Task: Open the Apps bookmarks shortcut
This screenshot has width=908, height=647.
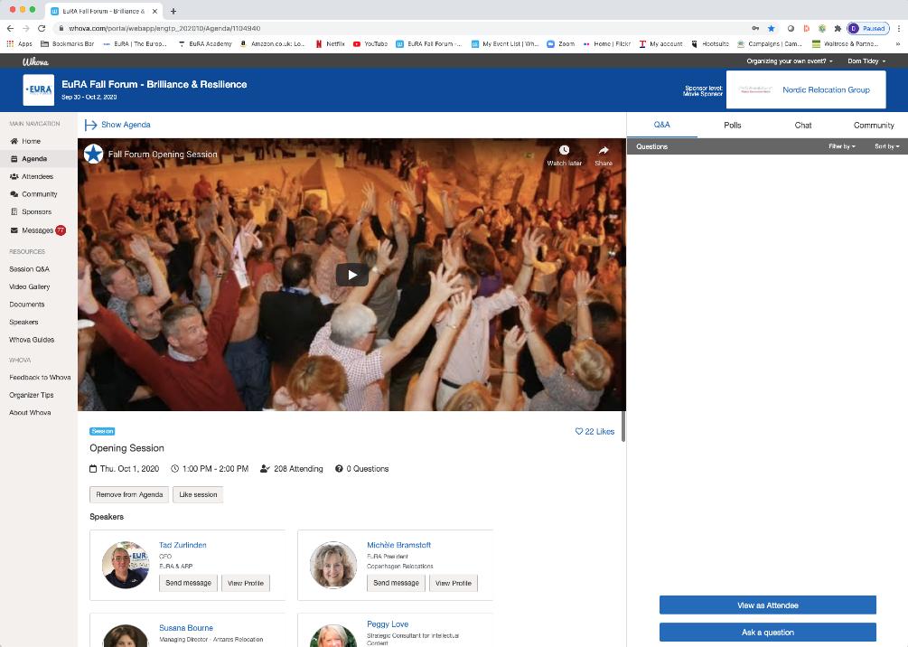Action: tap(19, 43)
